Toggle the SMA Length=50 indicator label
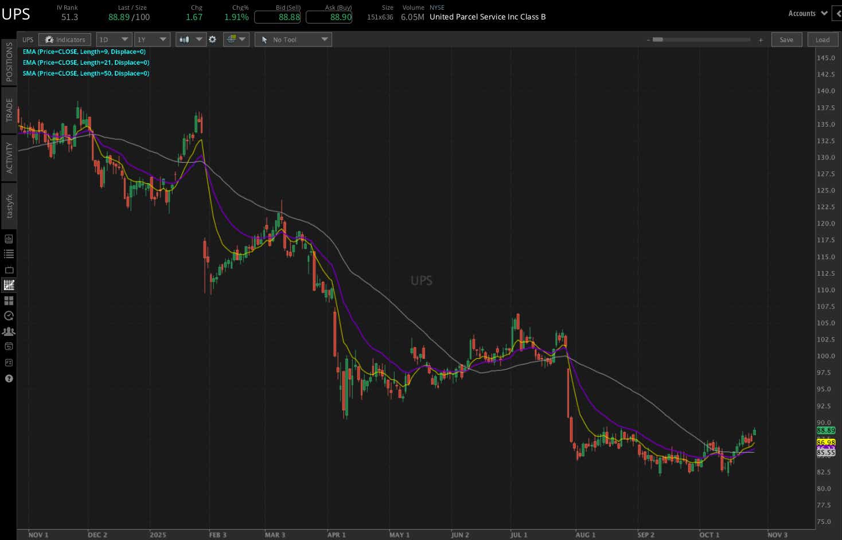Image resolution: width=842 pixels, height=540 pixels. click(85, 73)
